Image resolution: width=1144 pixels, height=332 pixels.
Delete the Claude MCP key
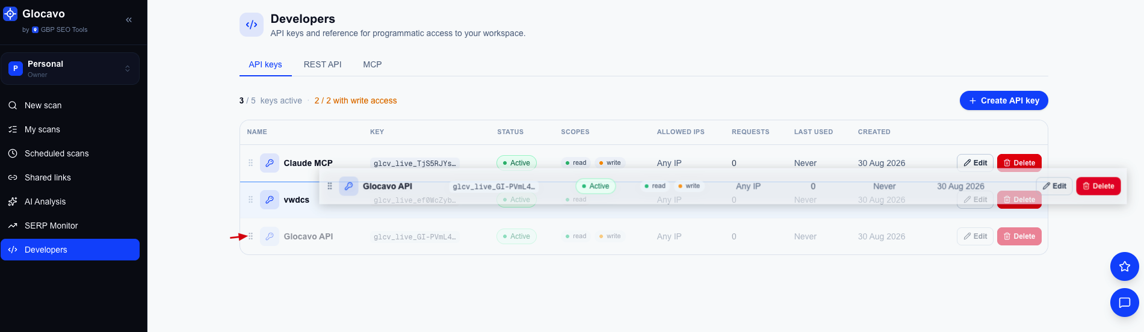[1019, 163]
